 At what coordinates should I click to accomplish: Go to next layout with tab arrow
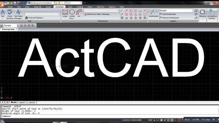(x=5, y=102)
